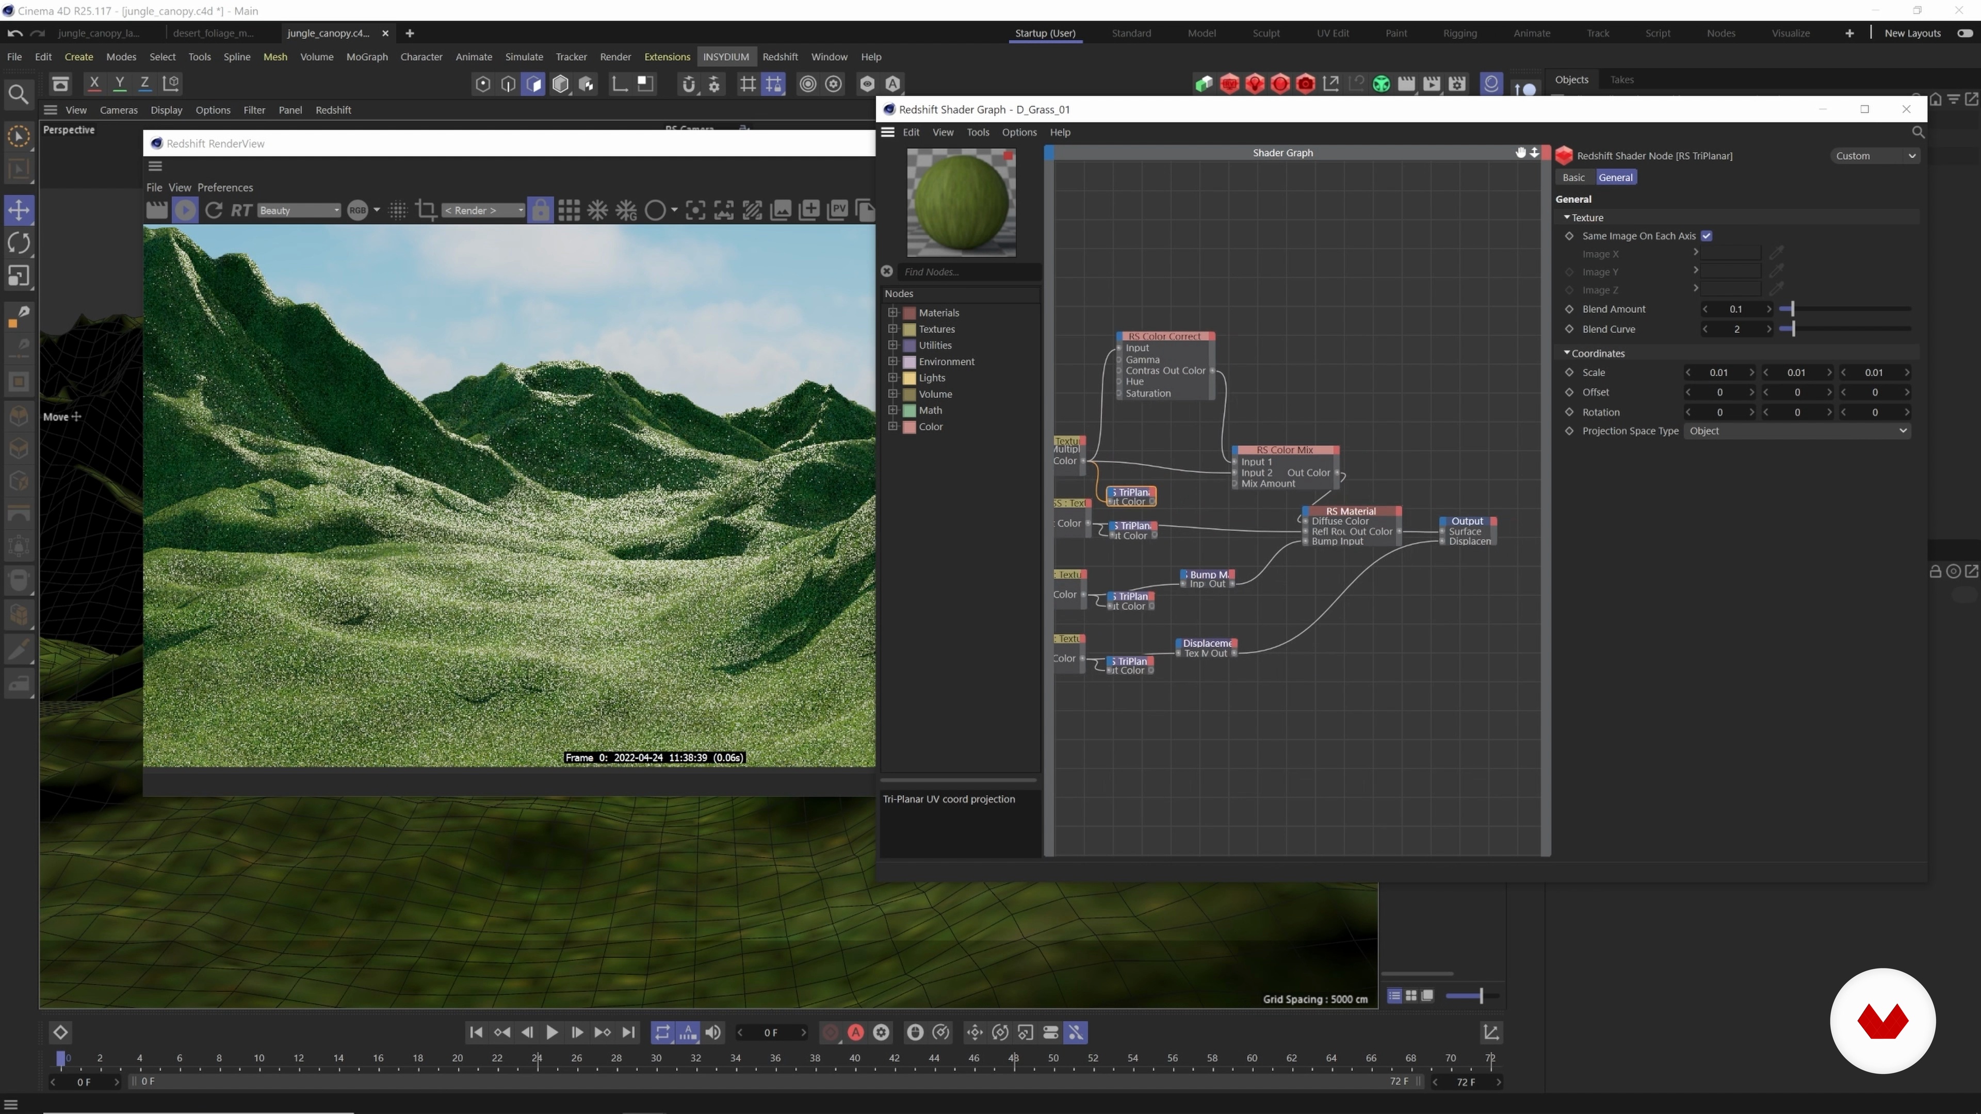Click the crop region icon in RenderView
The width and height of the screenshot is (1981, 1114).
coord(425,210)
